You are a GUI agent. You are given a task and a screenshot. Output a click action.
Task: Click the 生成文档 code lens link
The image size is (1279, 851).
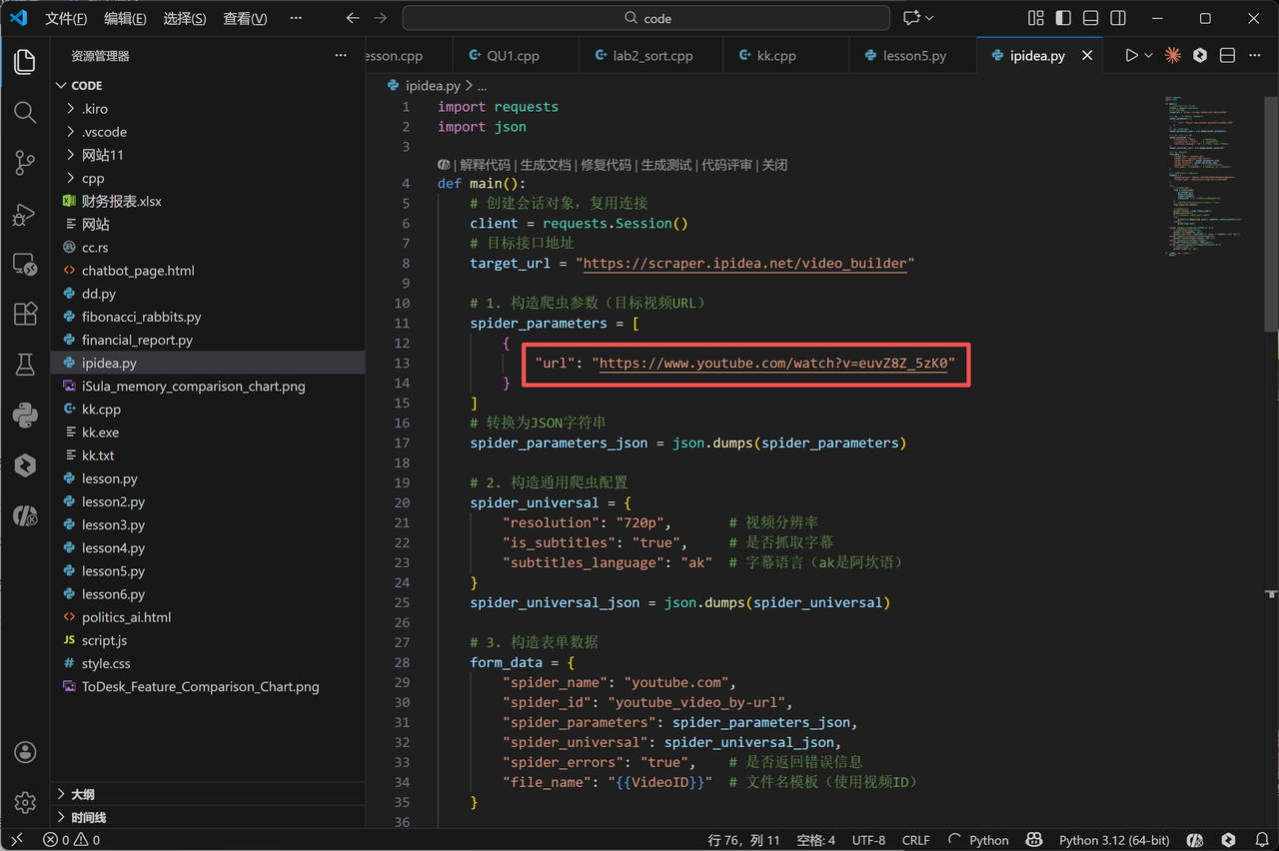(546, 165)
